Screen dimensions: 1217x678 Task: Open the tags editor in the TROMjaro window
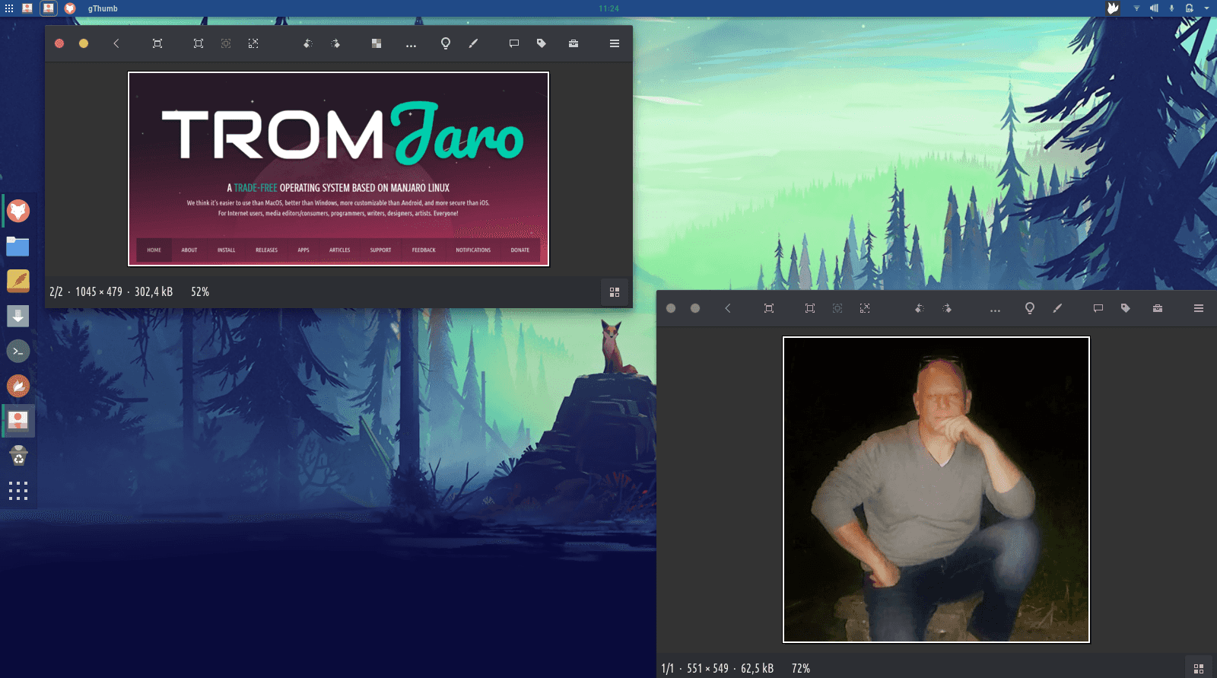click(x=542, y=43)
